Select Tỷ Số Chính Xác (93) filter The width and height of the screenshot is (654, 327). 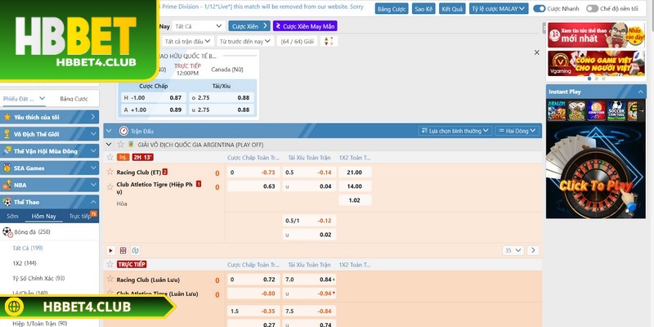click(38, 278)
